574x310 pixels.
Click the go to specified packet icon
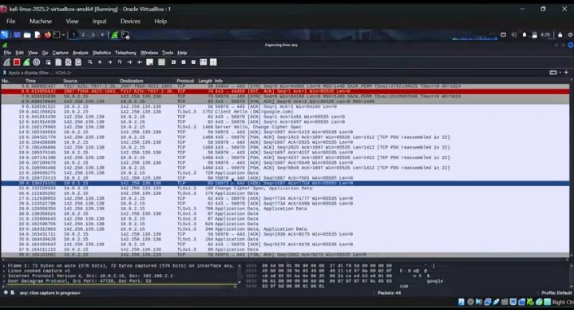[120, 62]
